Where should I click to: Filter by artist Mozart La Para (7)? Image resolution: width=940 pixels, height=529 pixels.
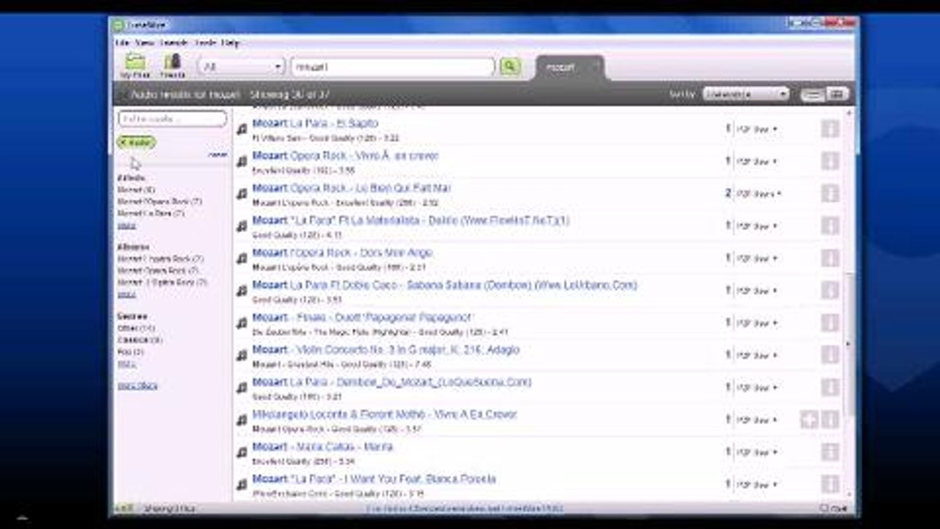151,213
